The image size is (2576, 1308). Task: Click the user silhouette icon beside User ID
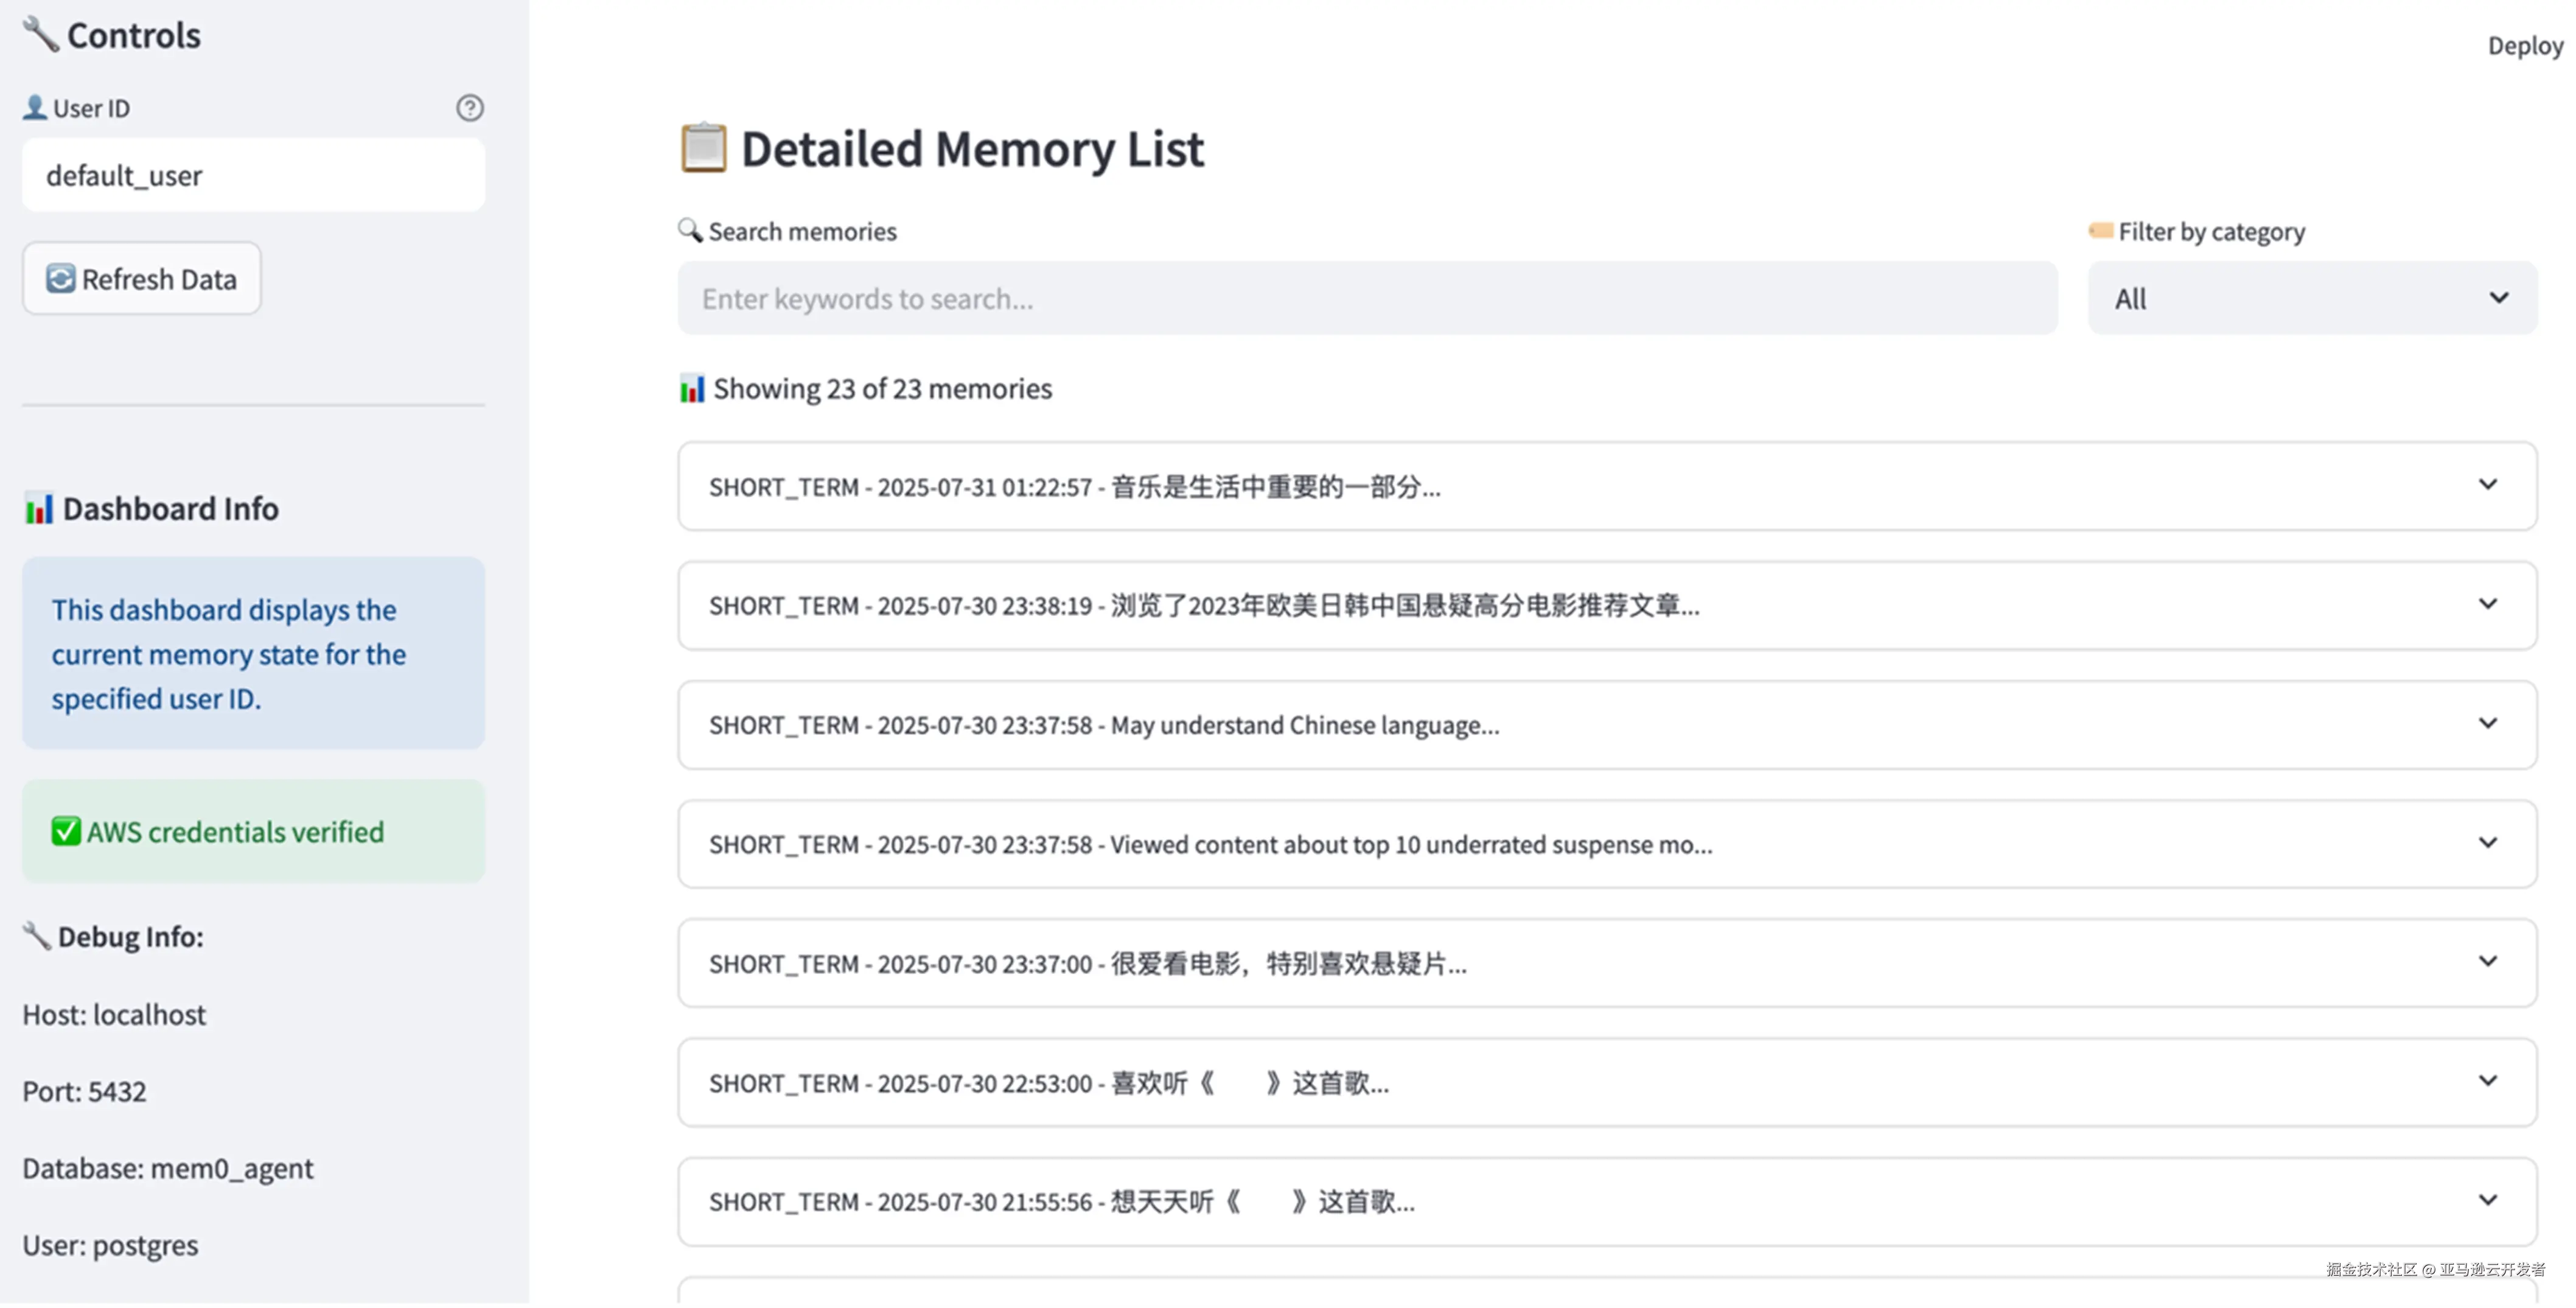[35, 107]
